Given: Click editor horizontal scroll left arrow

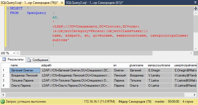Looking at the screenshot, I should (18, 53).
